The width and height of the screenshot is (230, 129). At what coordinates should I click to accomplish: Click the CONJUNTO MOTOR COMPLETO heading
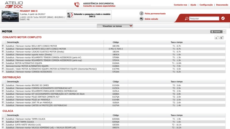(x=22, y=37)
